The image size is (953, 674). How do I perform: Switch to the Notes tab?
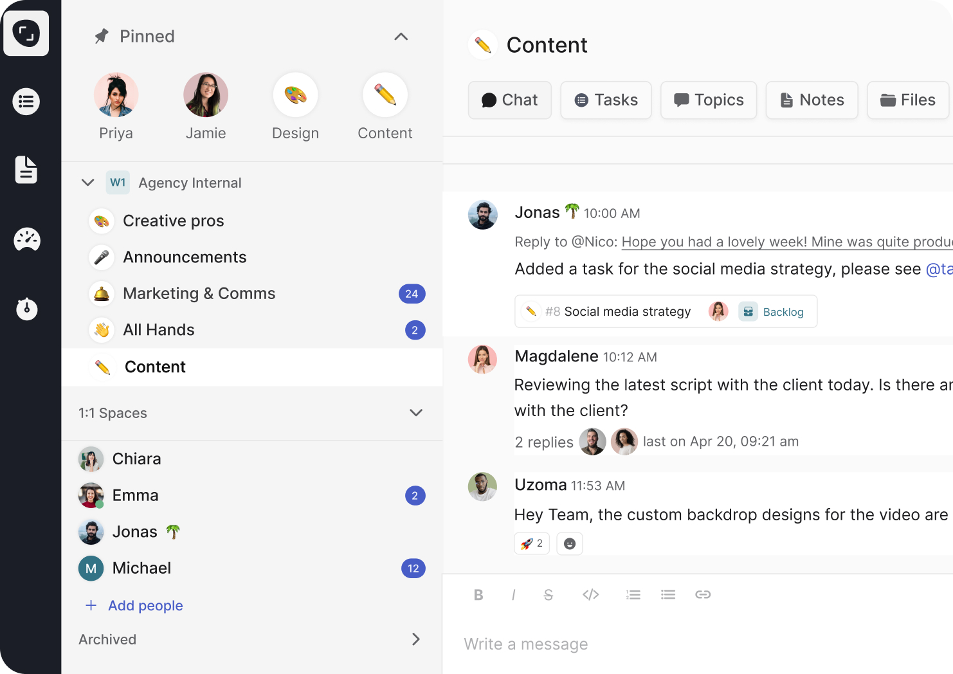812,100
